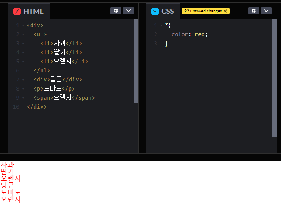The width and height of the screenshot is (281, 206).
Task: Click HTML line number 6
Action: pos(18,71)
